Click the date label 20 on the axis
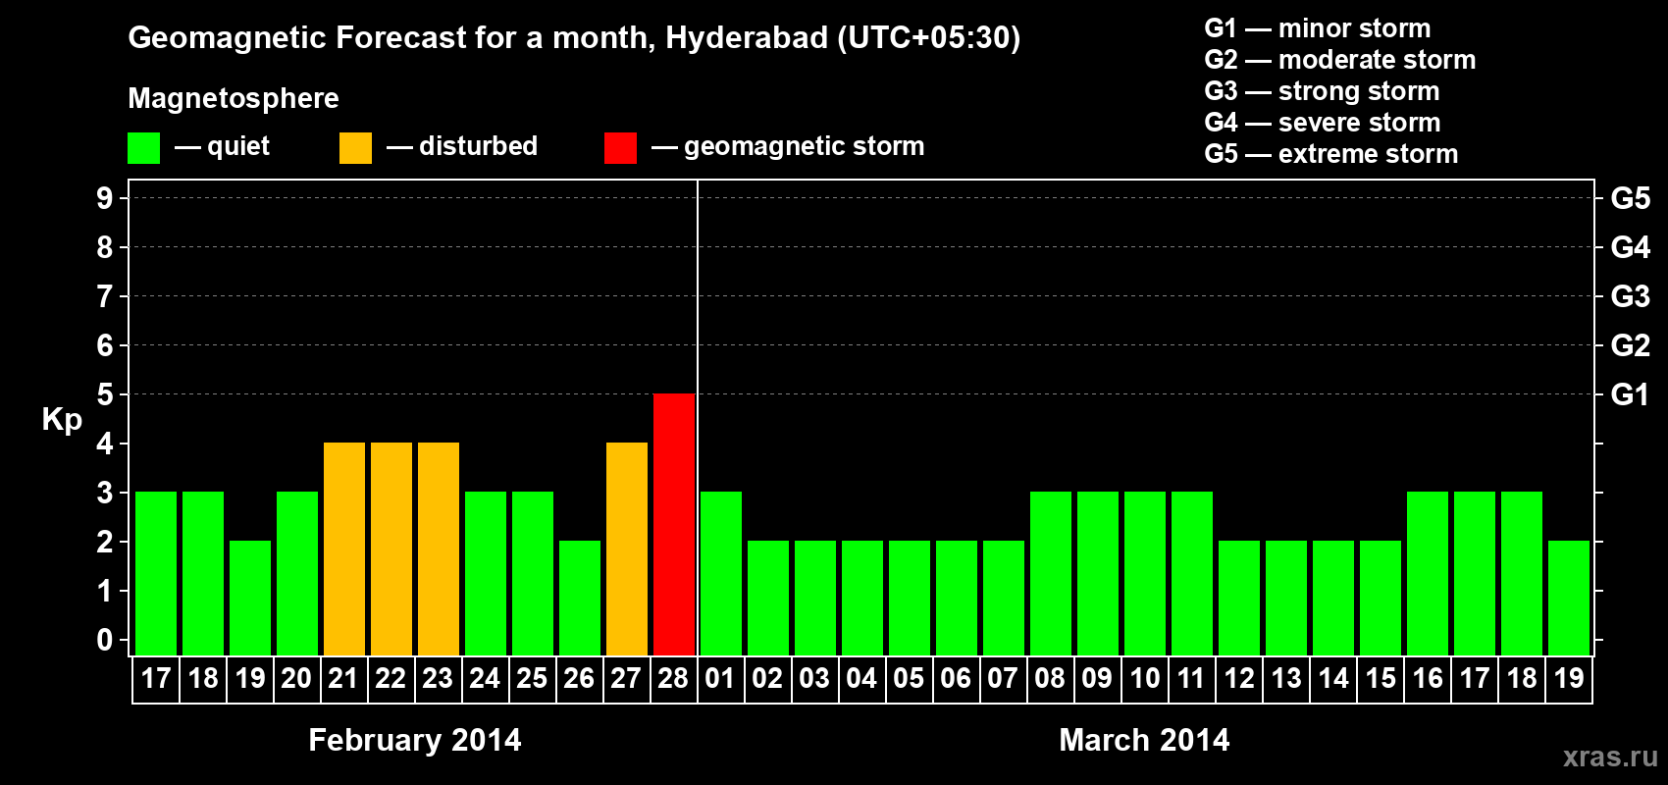Image resolution: width=1668 pixels, height=785 pixels. [296, 678]
